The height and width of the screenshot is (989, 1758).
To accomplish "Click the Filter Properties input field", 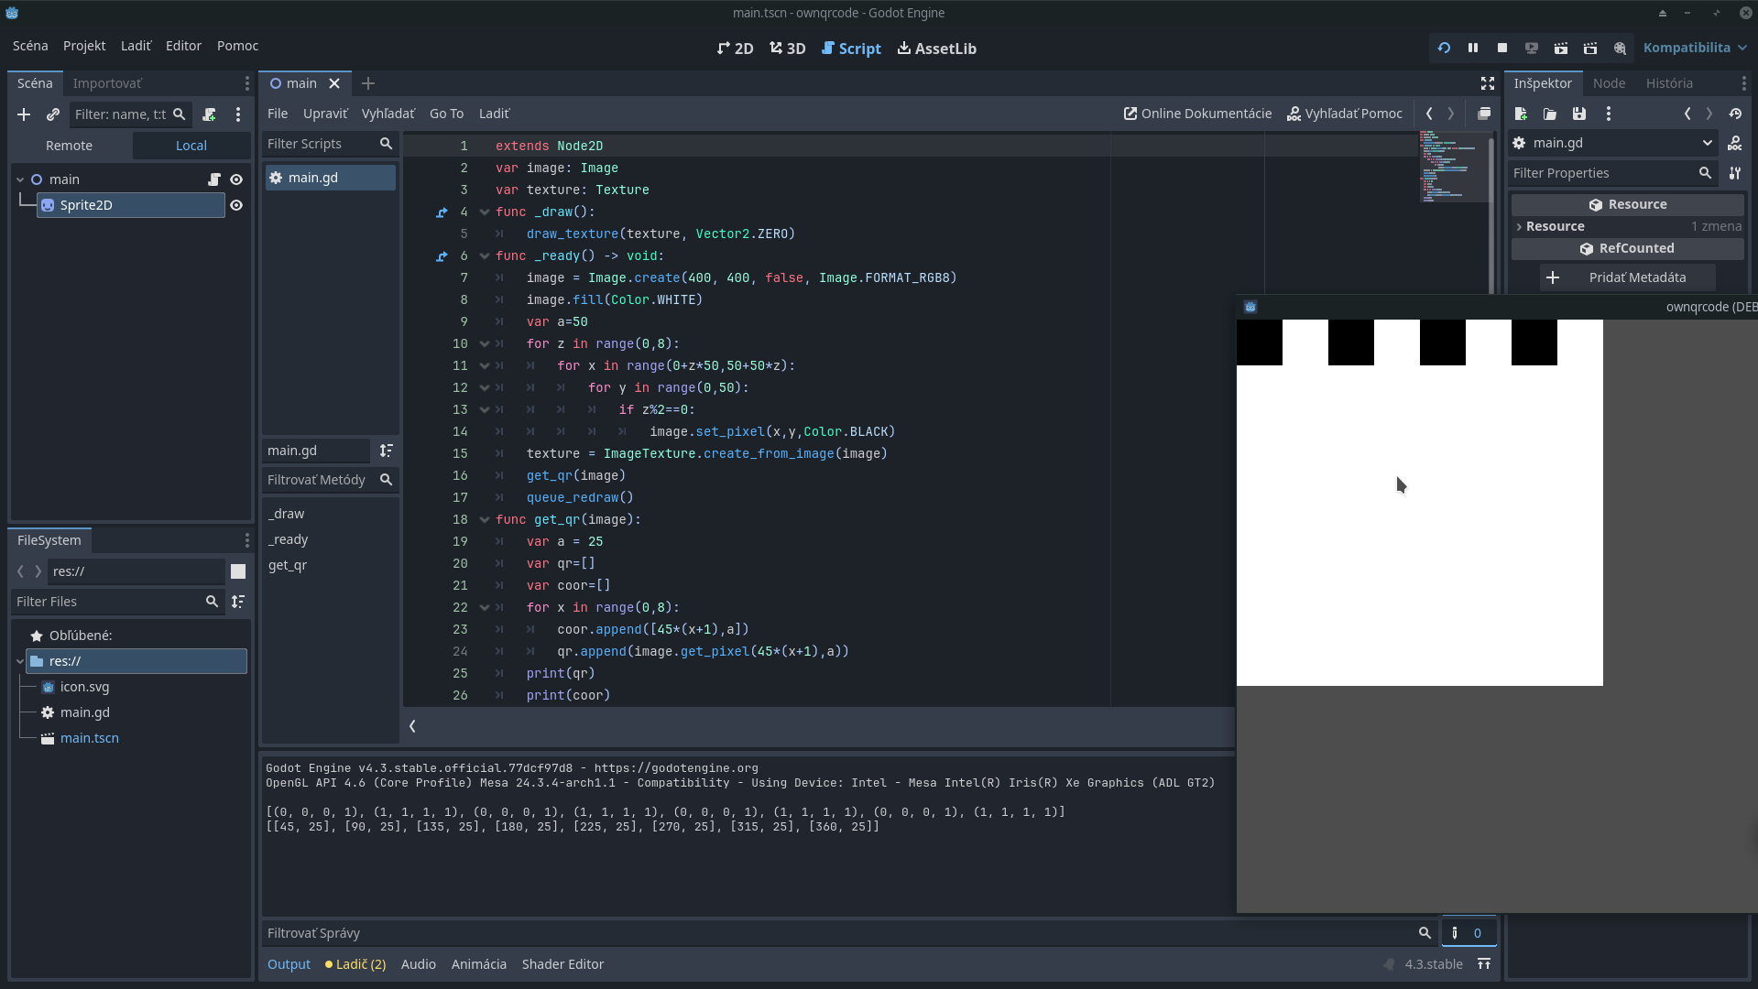I will (1601, 173).
